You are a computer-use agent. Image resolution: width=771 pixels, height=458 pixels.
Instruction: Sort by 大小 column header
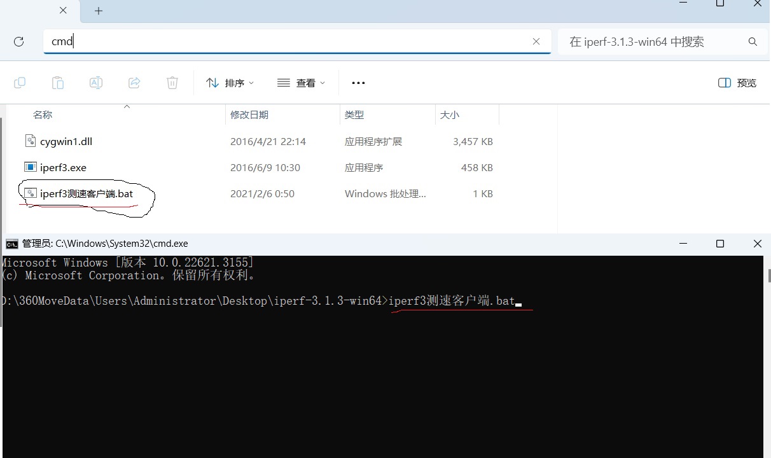450,114
